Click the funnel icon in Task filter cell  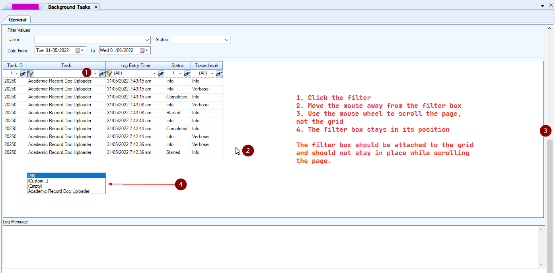tap(30, 73)
